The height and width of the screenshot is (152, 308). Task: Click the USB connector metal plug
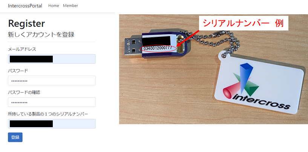tap(133, 47)
